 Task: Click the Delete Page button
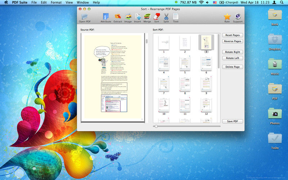point(233,67)
